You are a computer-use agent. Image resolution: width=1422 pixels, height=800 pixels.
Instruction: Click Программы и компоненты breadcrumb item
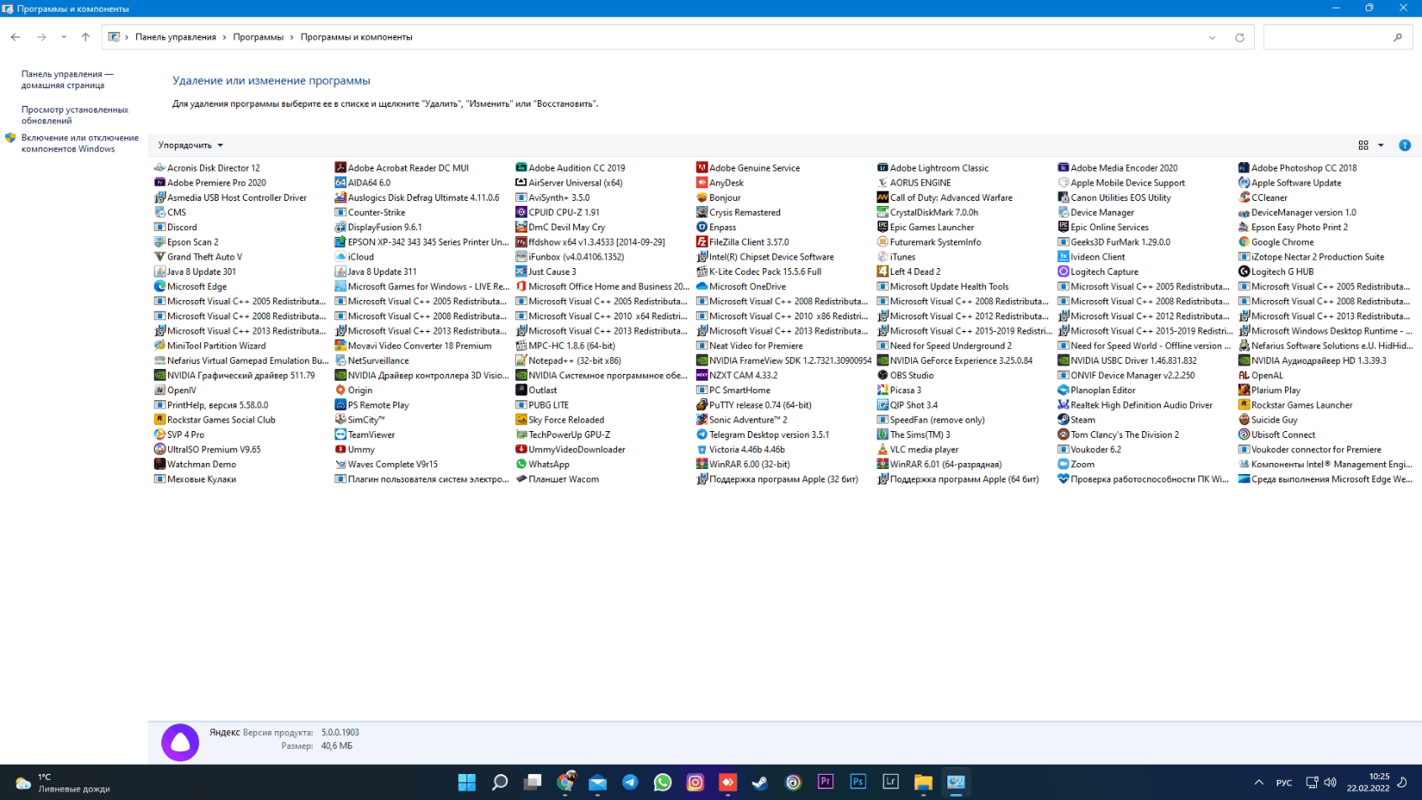pos(356,37)
